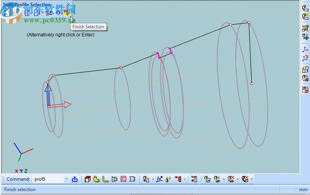This screenshot has width=310, height=195.
Task: Click the blue curved undo arrow icon
Action: pos(58,13)
